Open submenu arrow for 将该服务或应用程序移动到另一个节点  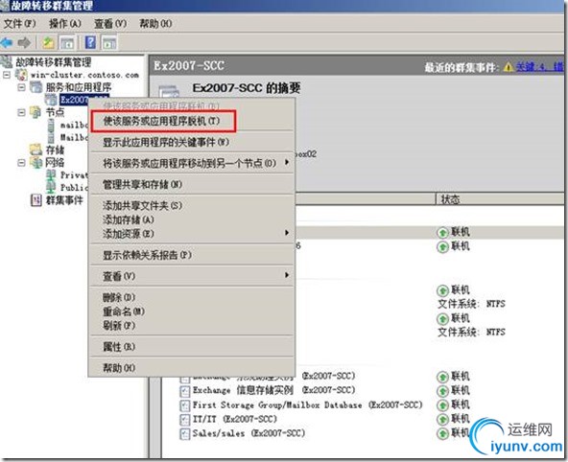[x=287, y=162]
